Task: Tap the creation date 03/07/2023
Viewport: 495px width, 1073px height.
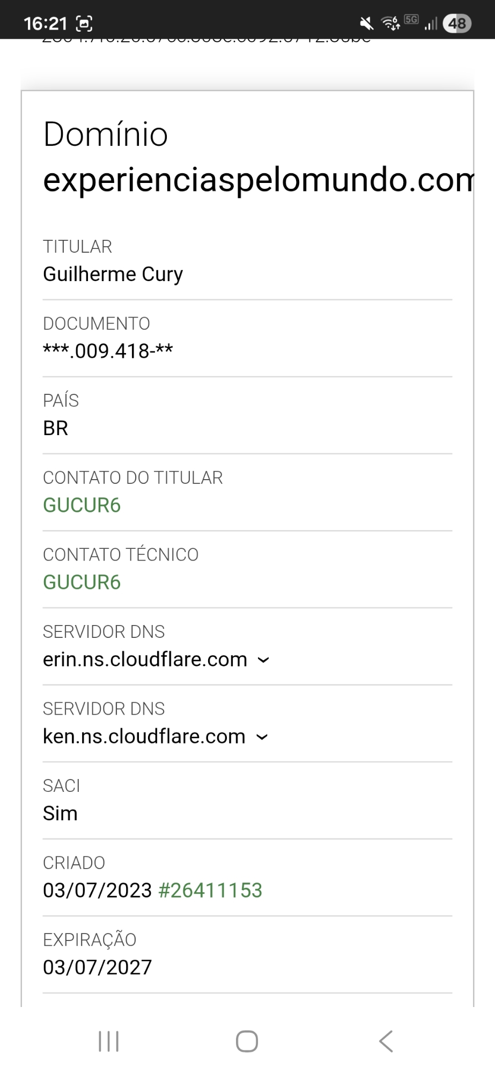Action: pos(98,891)
